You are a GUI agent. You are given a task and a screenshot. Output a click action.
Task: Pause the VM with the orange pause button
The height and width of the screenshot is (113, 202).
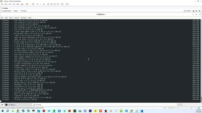[27, 4]
